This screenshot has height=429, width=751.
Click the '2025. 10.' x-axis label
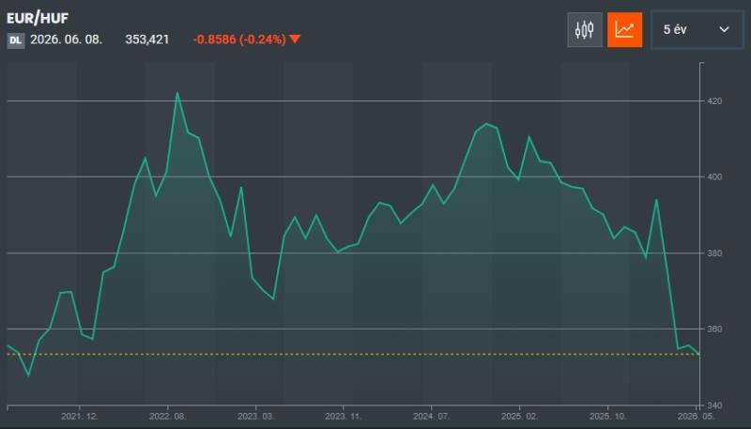point(607,416)
